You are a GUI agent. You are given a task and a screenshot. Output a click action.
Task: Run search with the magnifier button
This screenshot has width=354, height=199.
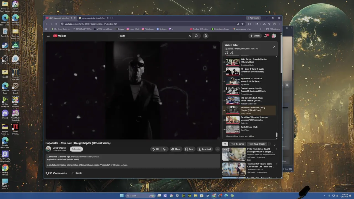click(x=196, y=36)
